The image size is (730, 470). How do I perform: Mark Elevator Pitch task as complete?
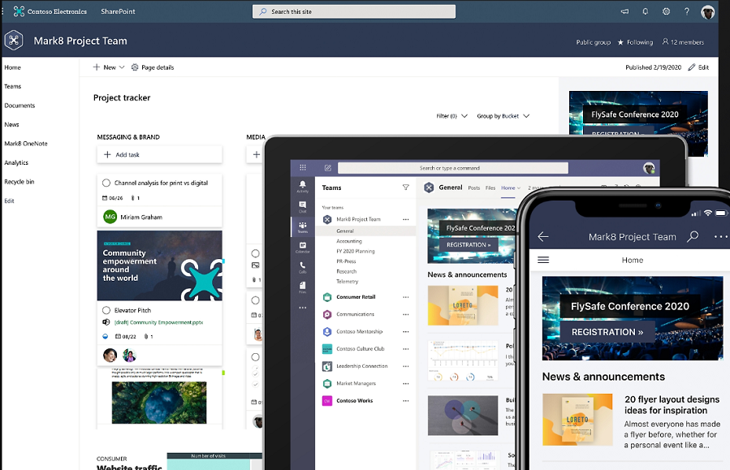106,310
